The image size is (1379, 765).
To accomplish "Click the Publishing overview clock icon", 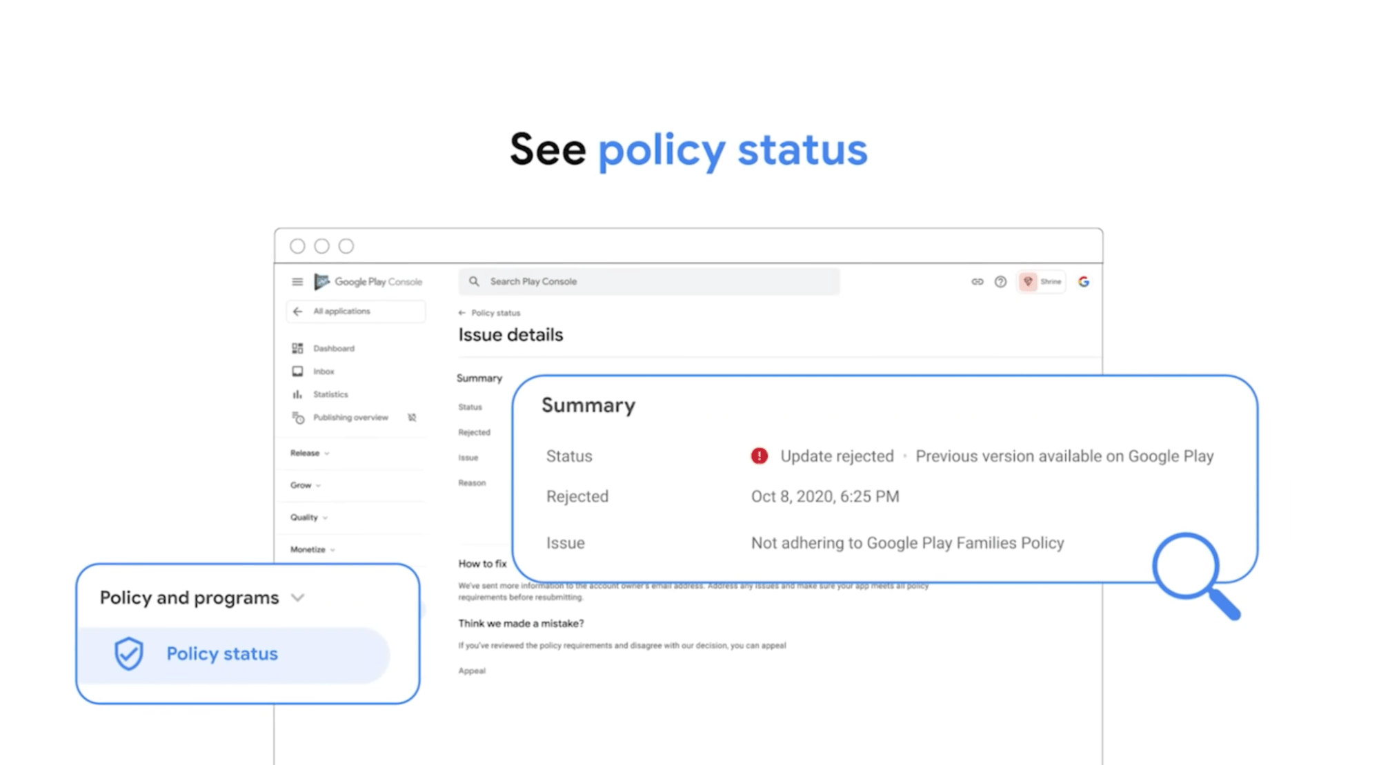I will point(297,418).
